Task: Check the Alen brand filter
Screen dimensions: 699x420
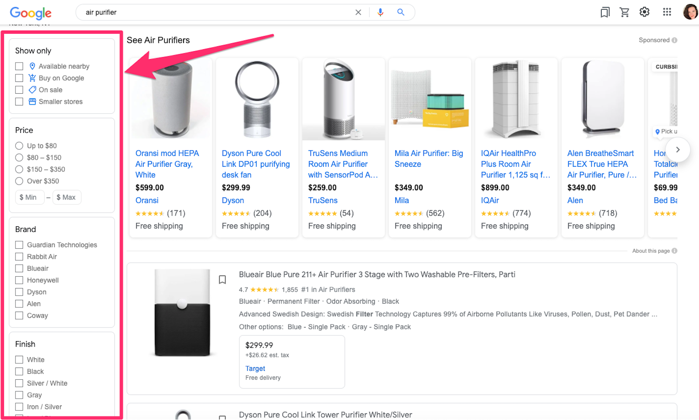Action: (19, 304)
